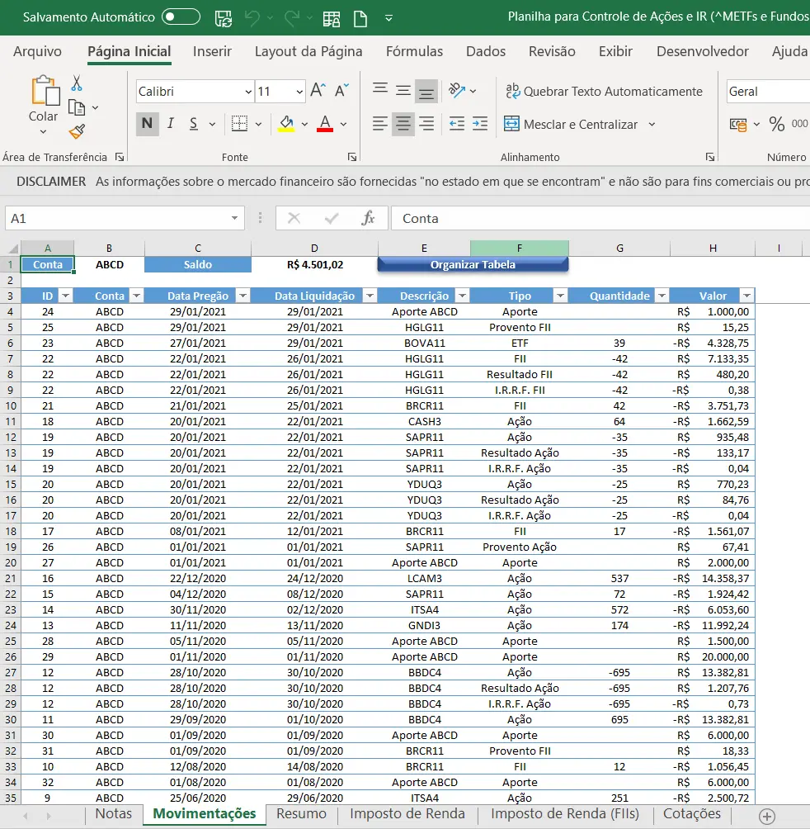Click the increase font size icon
810x829 pixels.
coord(318,90)
